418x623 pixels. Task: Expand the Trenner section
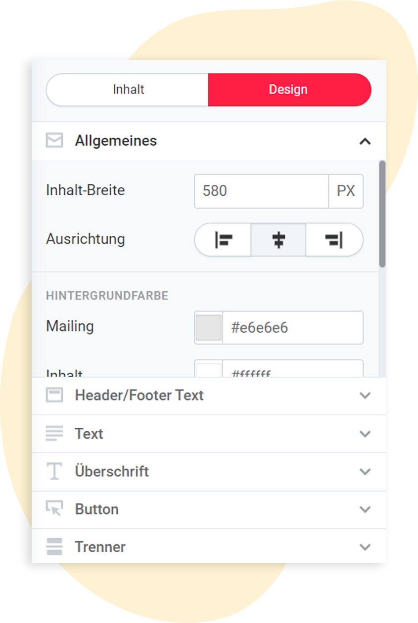click(x=365, y=547)
